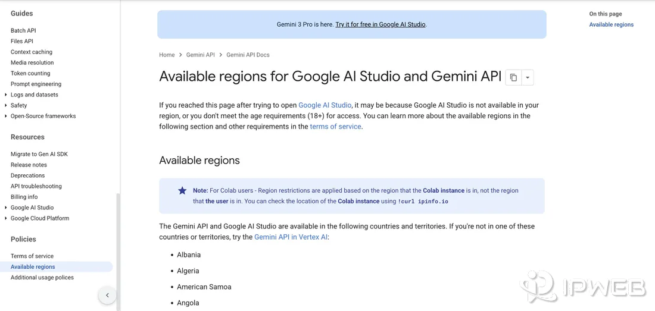Open Migrate to Gen AI SDK
Screen dimensions: 655x311
[x=39, y=154]
